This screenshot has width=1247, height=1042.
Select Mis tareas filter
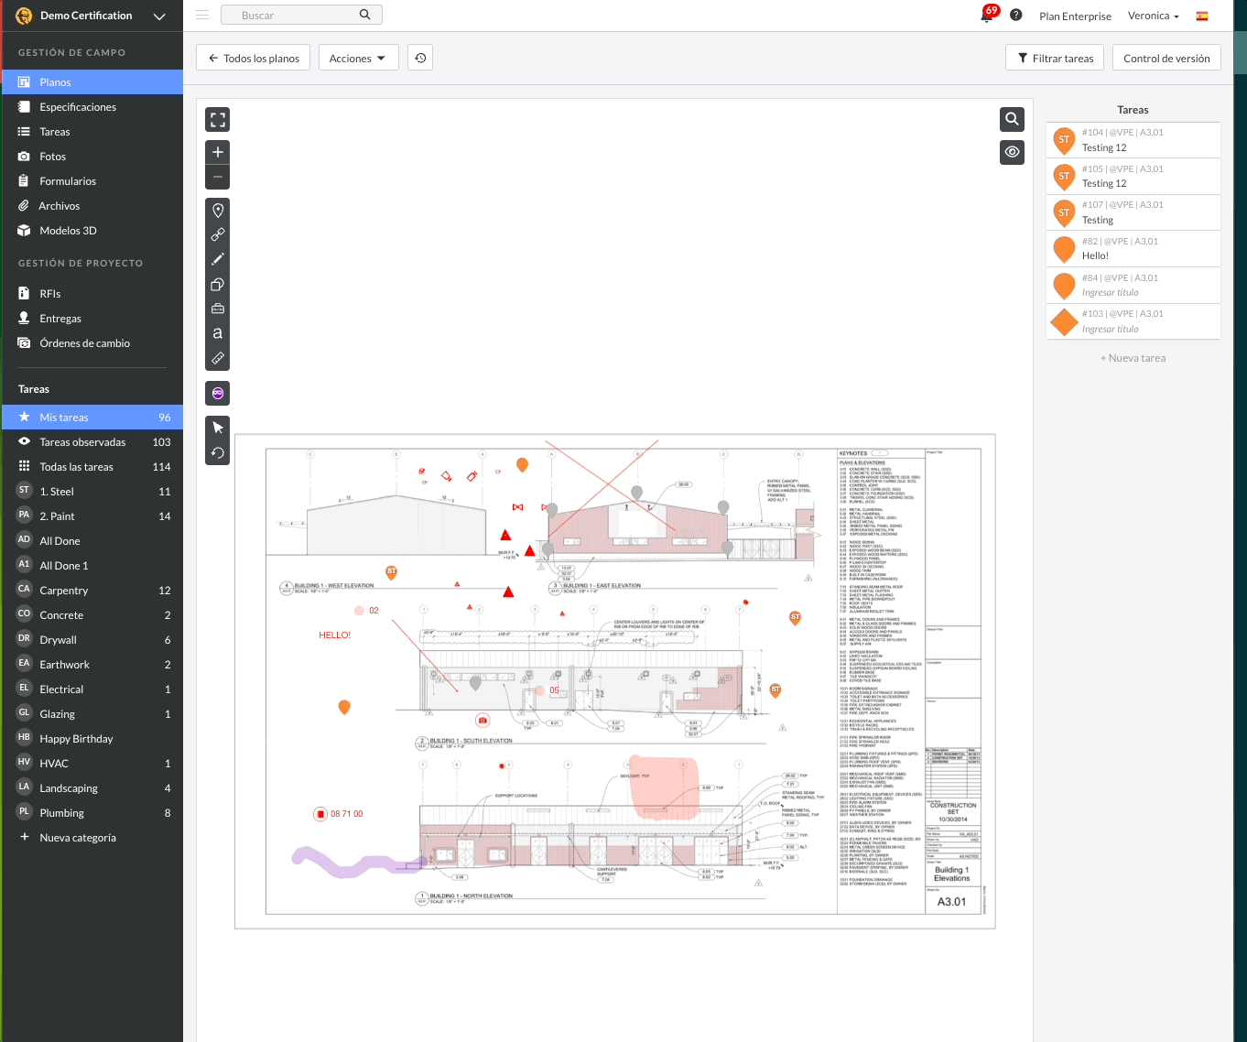(92, 418)
